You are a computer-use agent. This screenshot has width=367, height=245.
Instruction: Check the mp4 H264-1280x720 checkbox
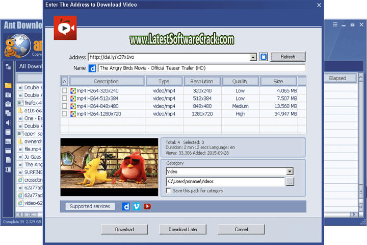pos(65,114)
